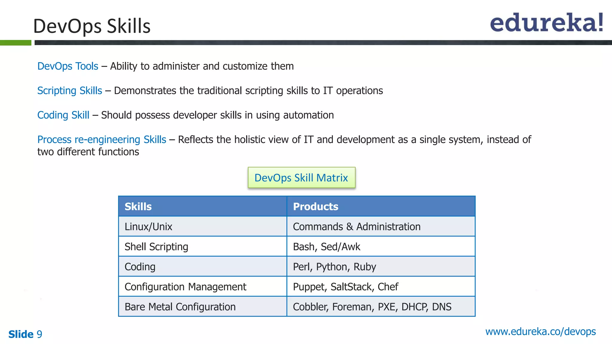Click the blue 'Scripting Skills' heading
The image size is (612, 344).
(70, 90)
